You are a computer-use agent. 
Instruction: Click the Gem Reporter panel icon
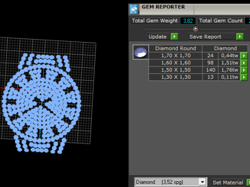coord(133,9)
